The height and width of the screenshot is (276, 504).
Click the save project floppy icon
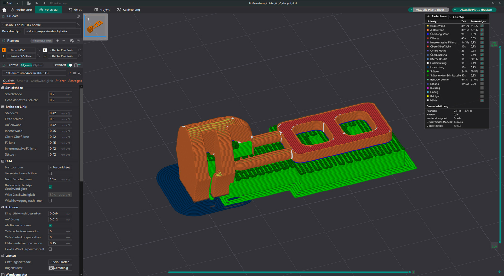29,3
